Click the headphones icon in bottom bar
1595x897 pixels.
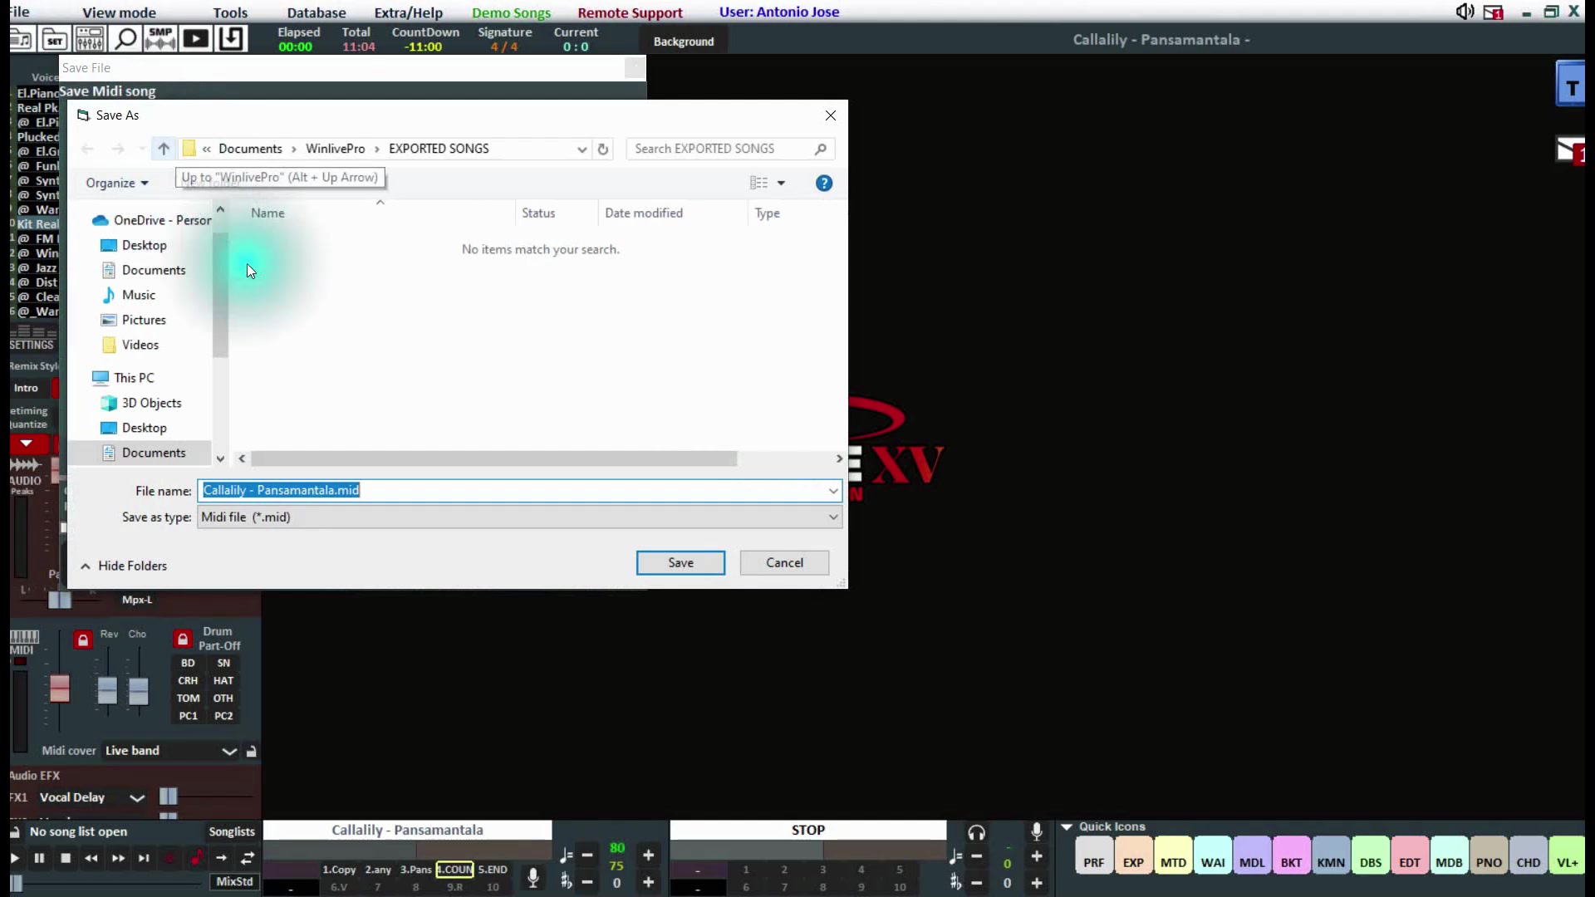pyautogui.click(x=977, y=832)
